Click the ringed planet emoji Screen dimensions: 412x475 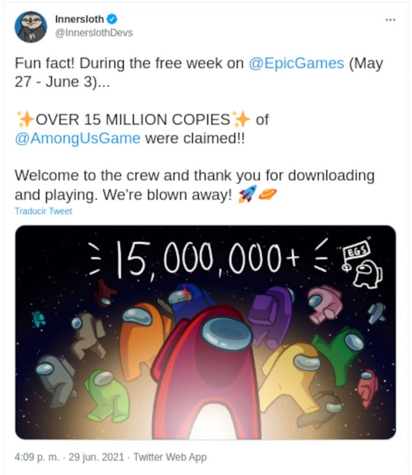coord(268,194)
